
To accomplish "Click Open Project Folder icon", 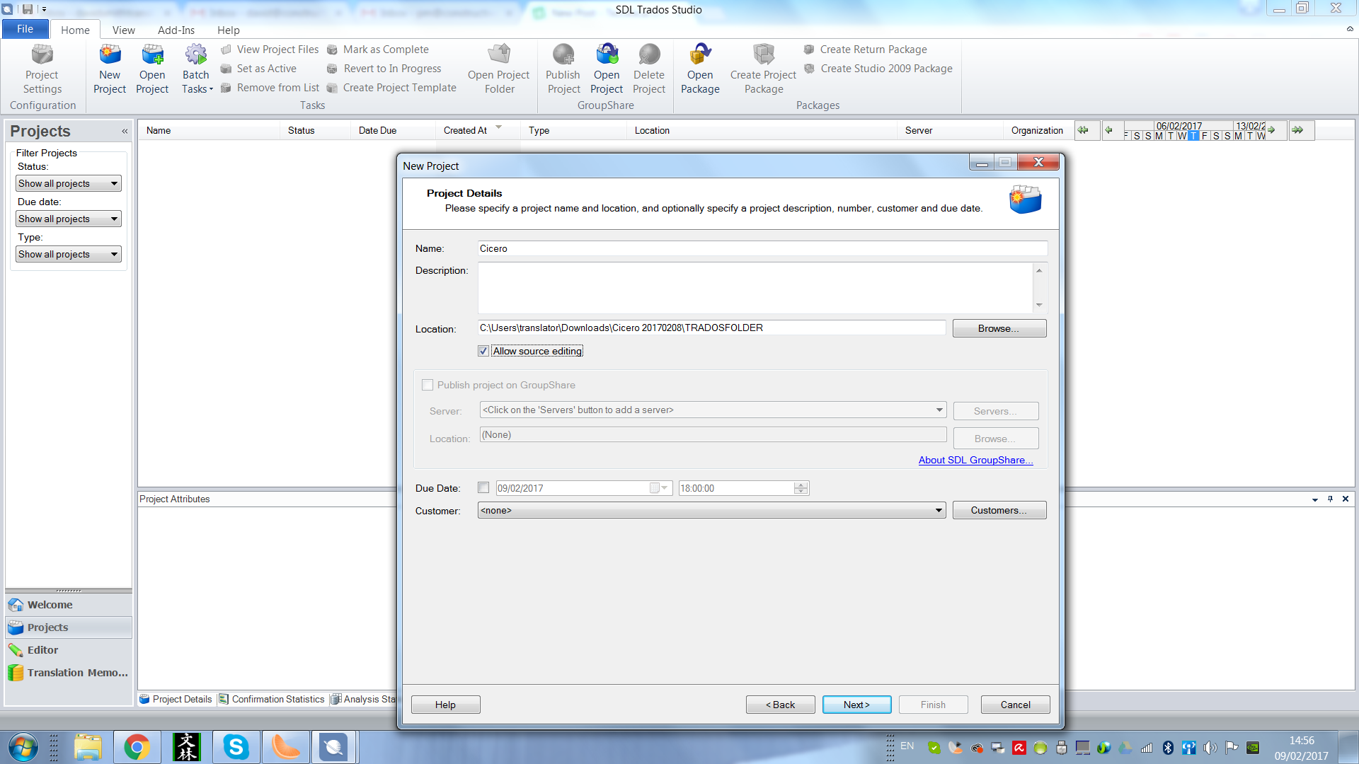I will click(499, 69).
